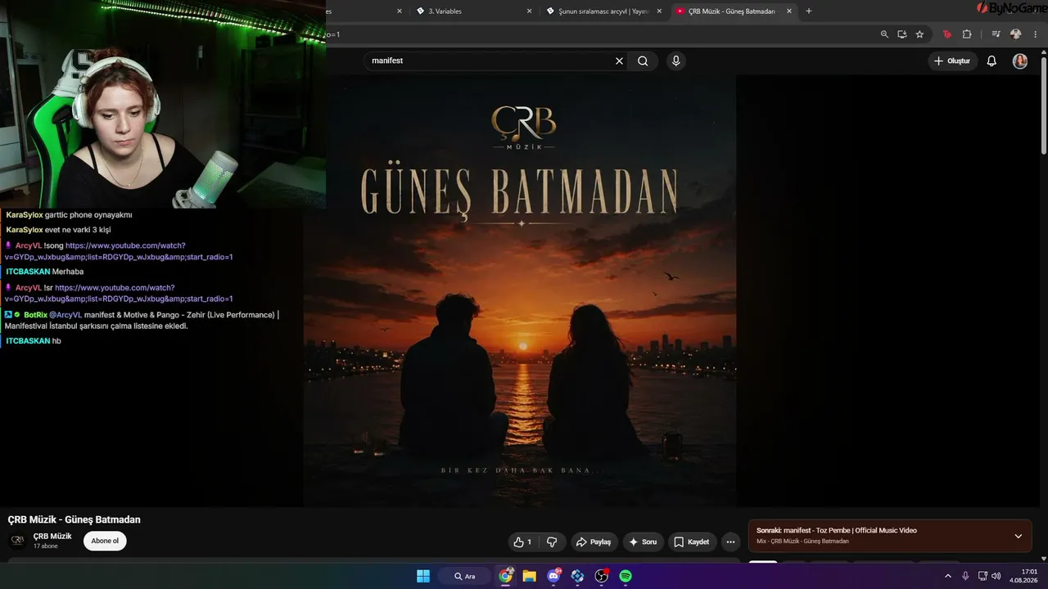Click the red extension icon in toolbar
Screen dimensions: 1048x589
947,34
